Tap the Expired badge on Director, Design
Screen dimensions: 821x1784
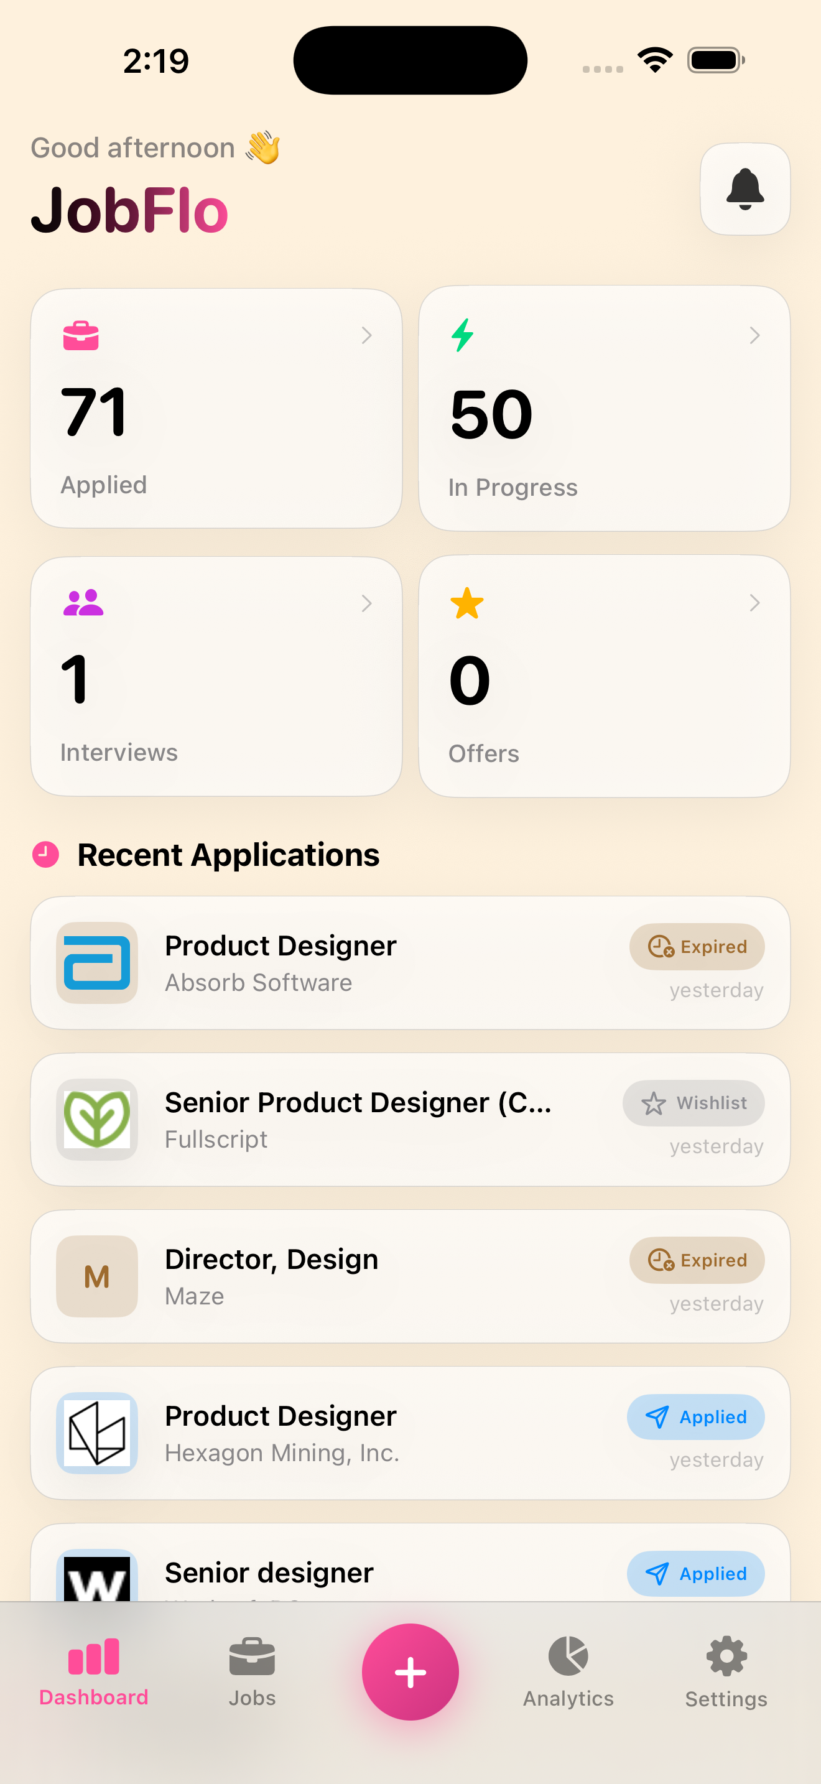pyautogui.click(x=697, y=1260)
